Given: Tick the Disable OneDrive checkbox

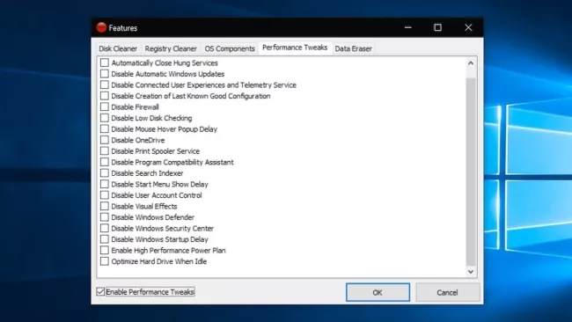Looking at the screenshot, I should point(105,140).
